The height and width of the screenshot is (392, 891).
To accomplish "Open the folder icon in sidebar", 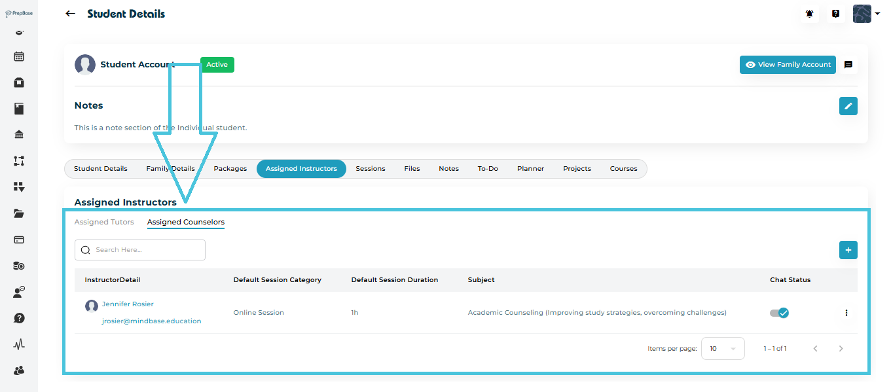I will coord(19,213).
